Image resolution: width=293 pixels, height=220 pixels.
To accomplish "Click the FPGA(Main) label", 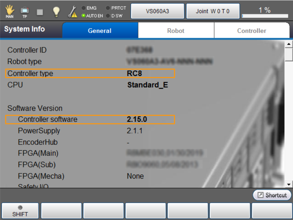I will (x=38, y=153).
